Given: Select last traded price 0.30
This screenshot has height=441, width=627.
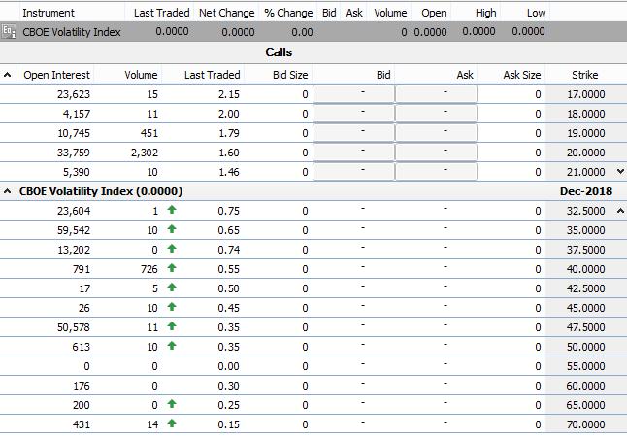Looking at the screenshot, I should point(229,386).
